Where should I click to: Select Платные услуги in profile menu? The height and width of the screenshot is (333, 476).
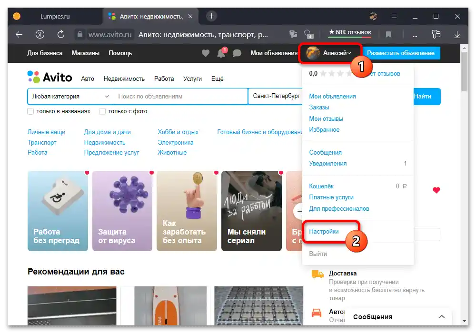pyautogui.click(x=331, y=197)
